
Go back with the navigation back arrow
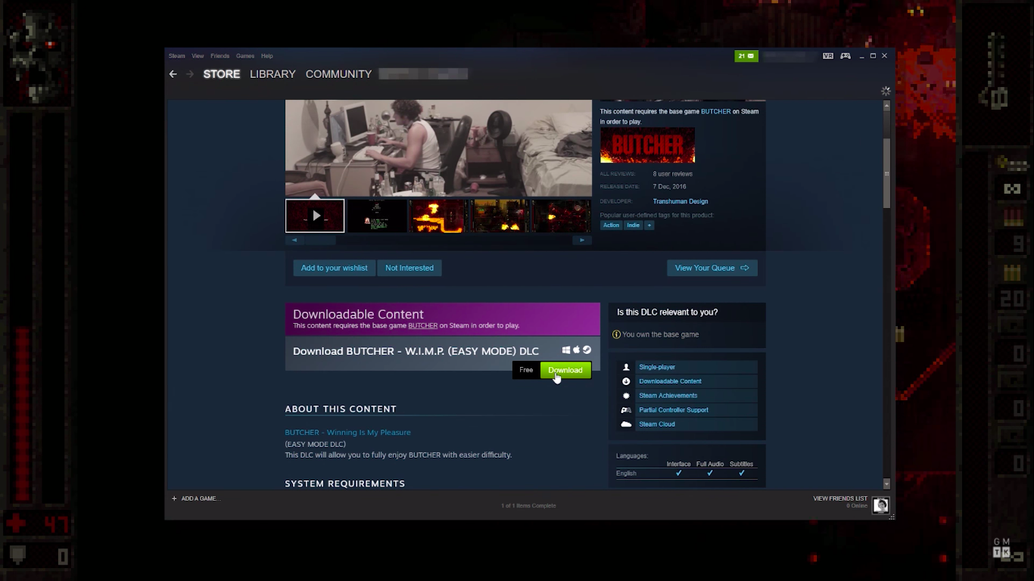(173, 74)
